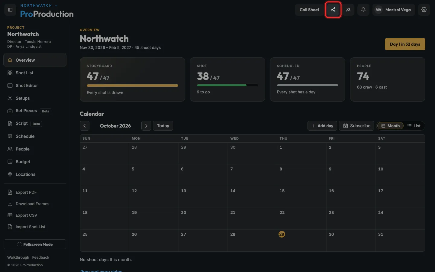Open the settings gear icon
435x272 pixels.
(424, 10)
